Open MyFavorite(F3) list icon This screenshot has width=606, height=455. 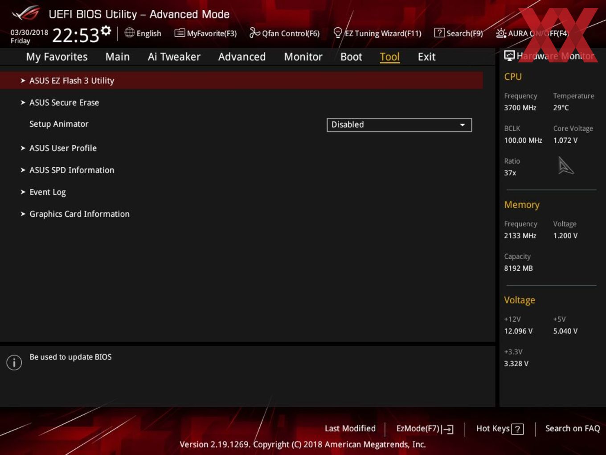180,33
